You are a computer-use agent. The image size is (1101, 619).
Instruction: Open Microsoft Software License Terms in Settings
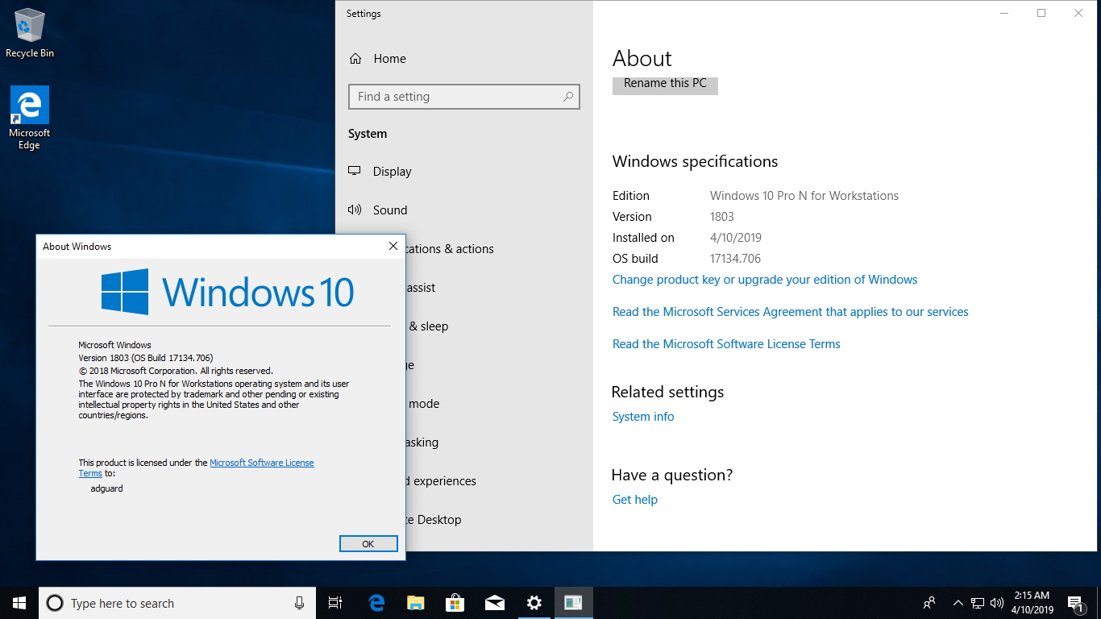726,344
